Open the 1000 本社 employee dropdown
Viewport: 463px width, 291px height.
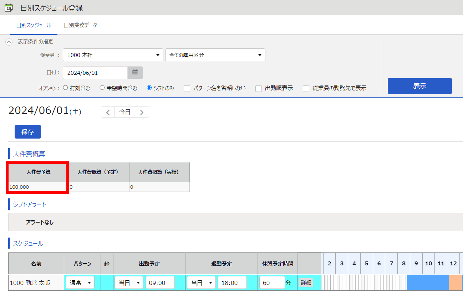113,55
